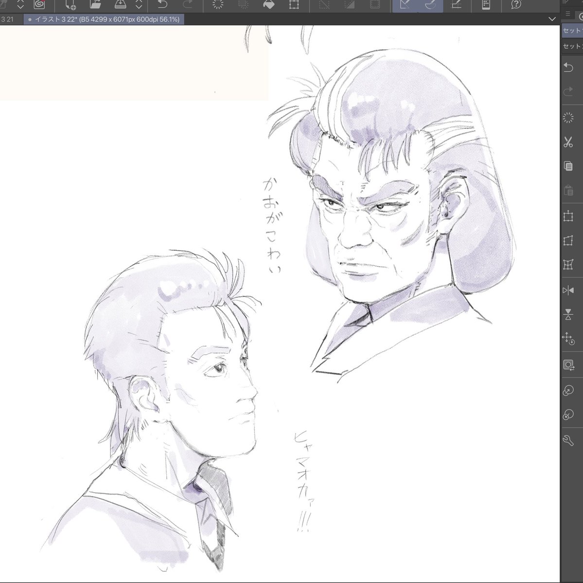
Task: Toggle the Snap to ruler button
Action: (x=405, y=5)
